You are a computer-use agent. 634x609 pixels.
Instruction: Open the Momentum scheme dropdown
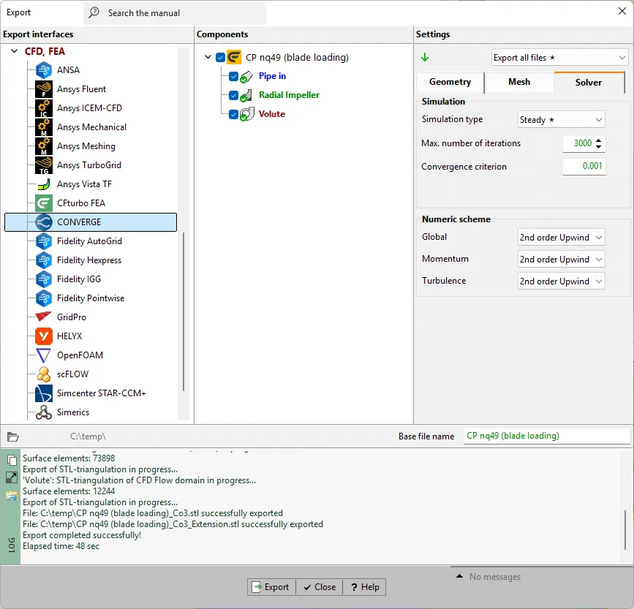pos(561,259)
